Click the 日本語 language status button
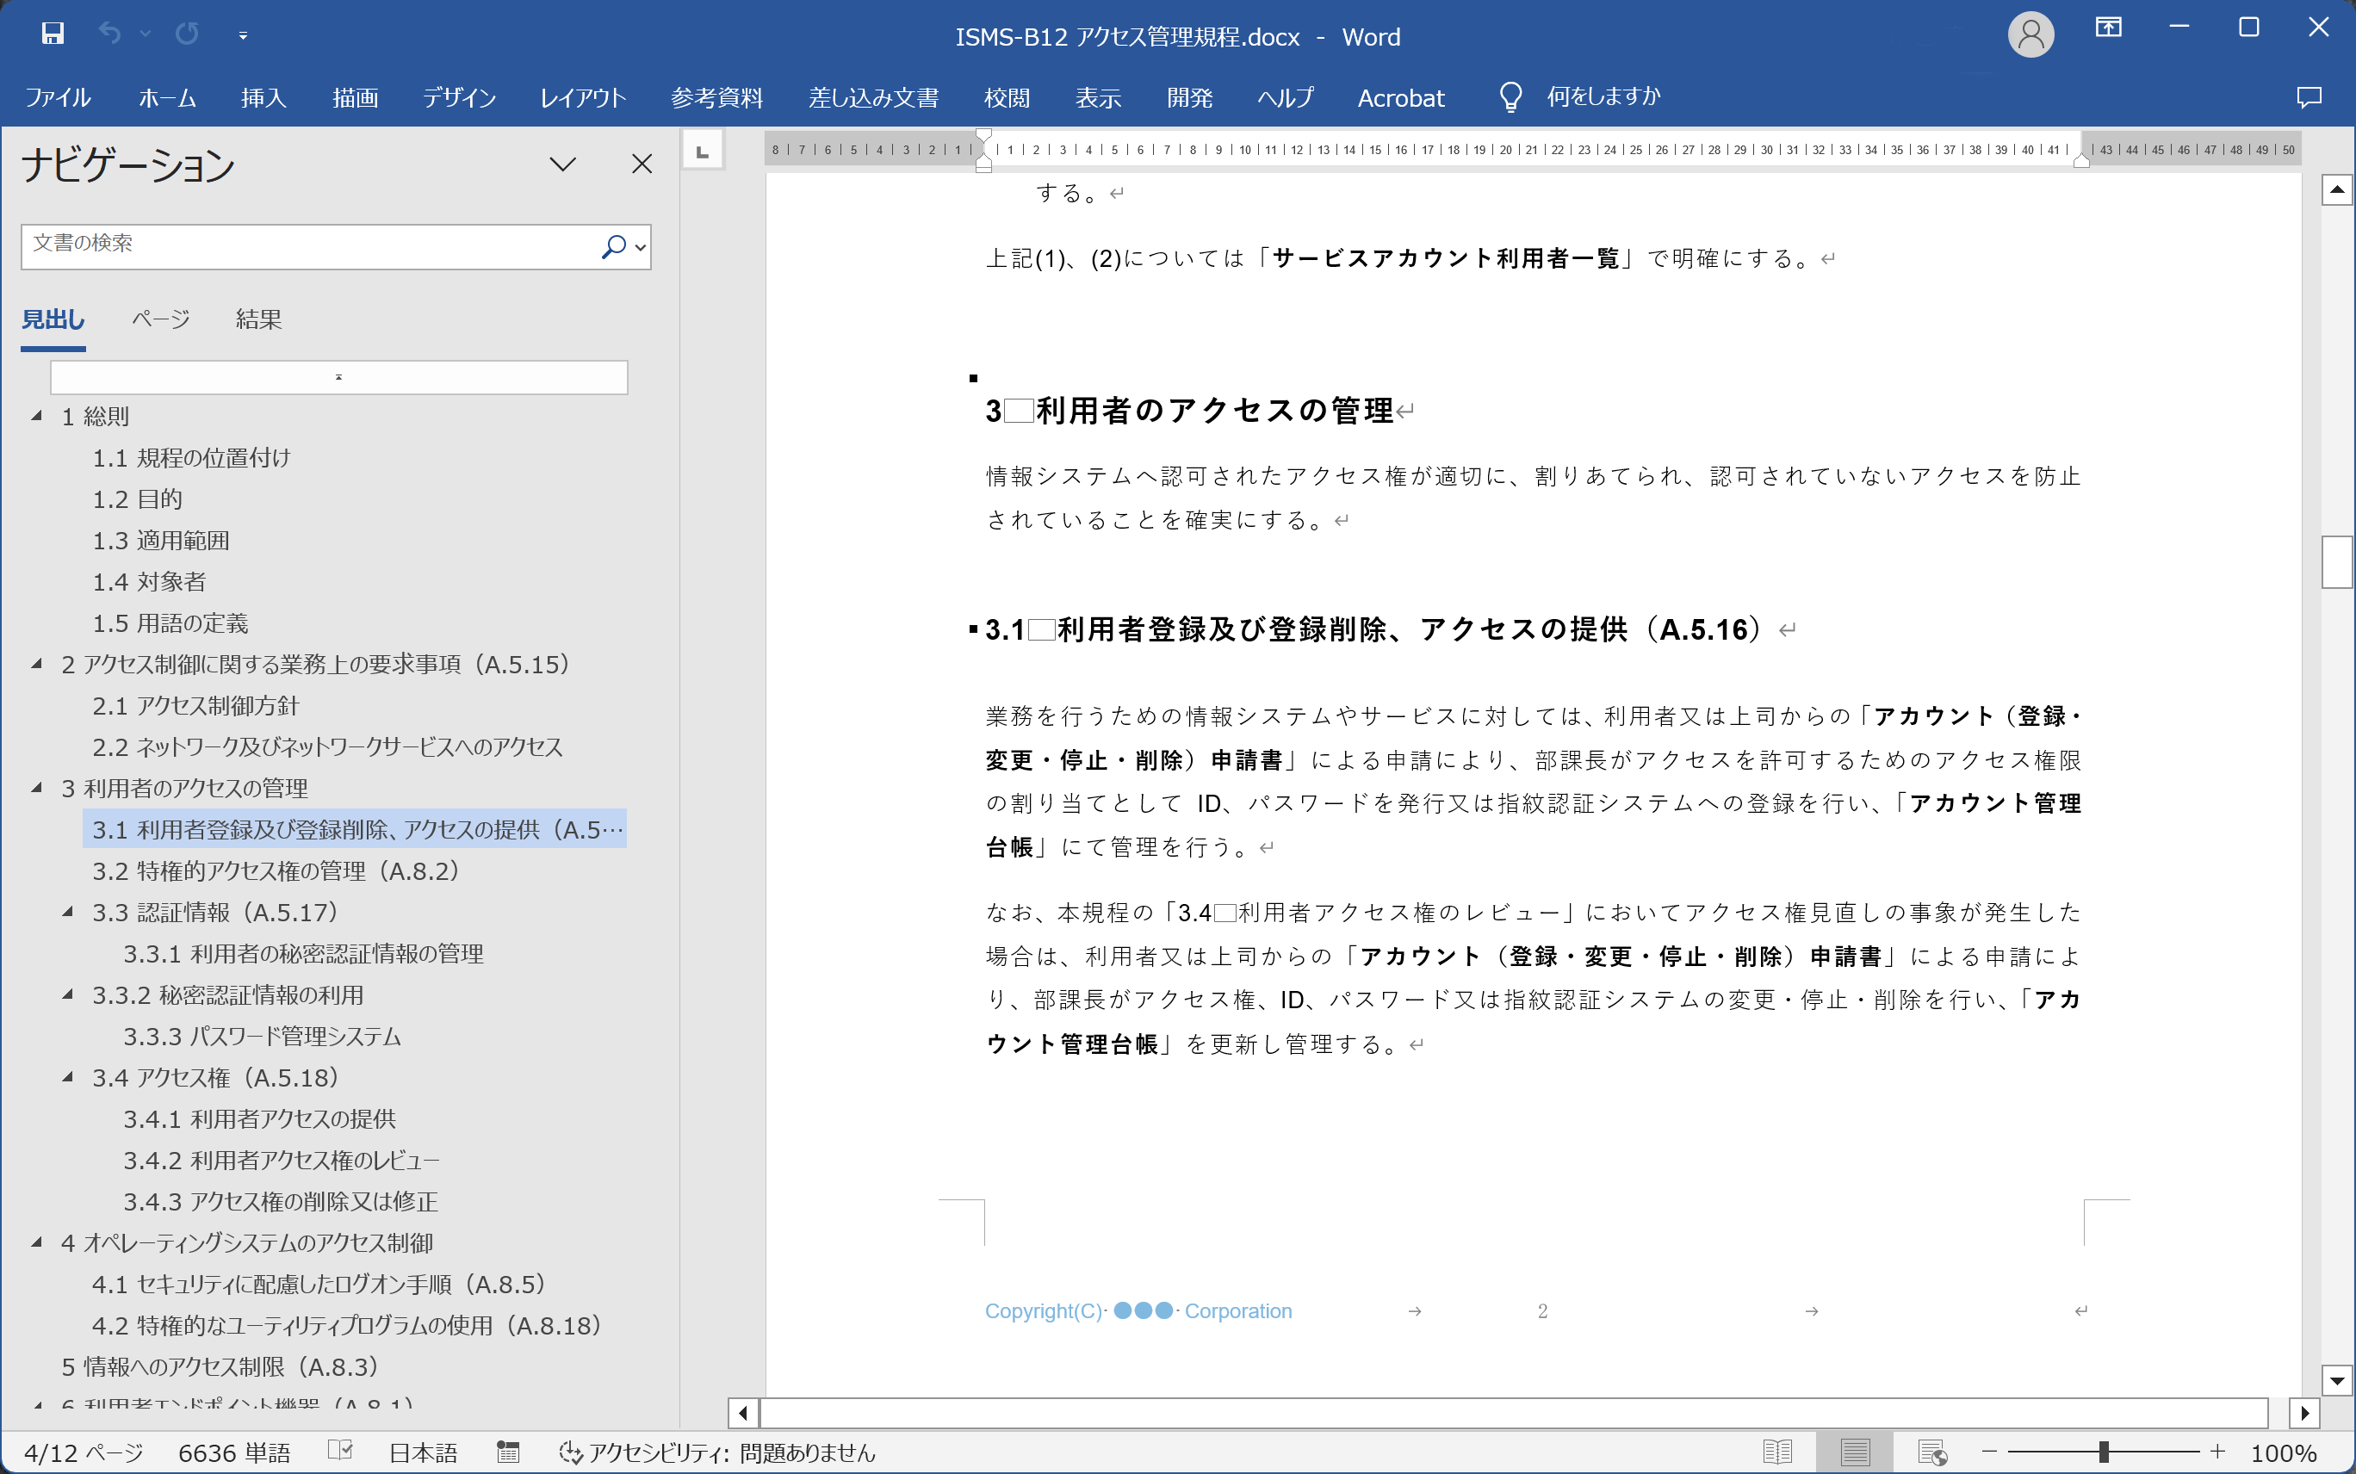The height and width of the screenshot is (1474, 2356). 422,1452
